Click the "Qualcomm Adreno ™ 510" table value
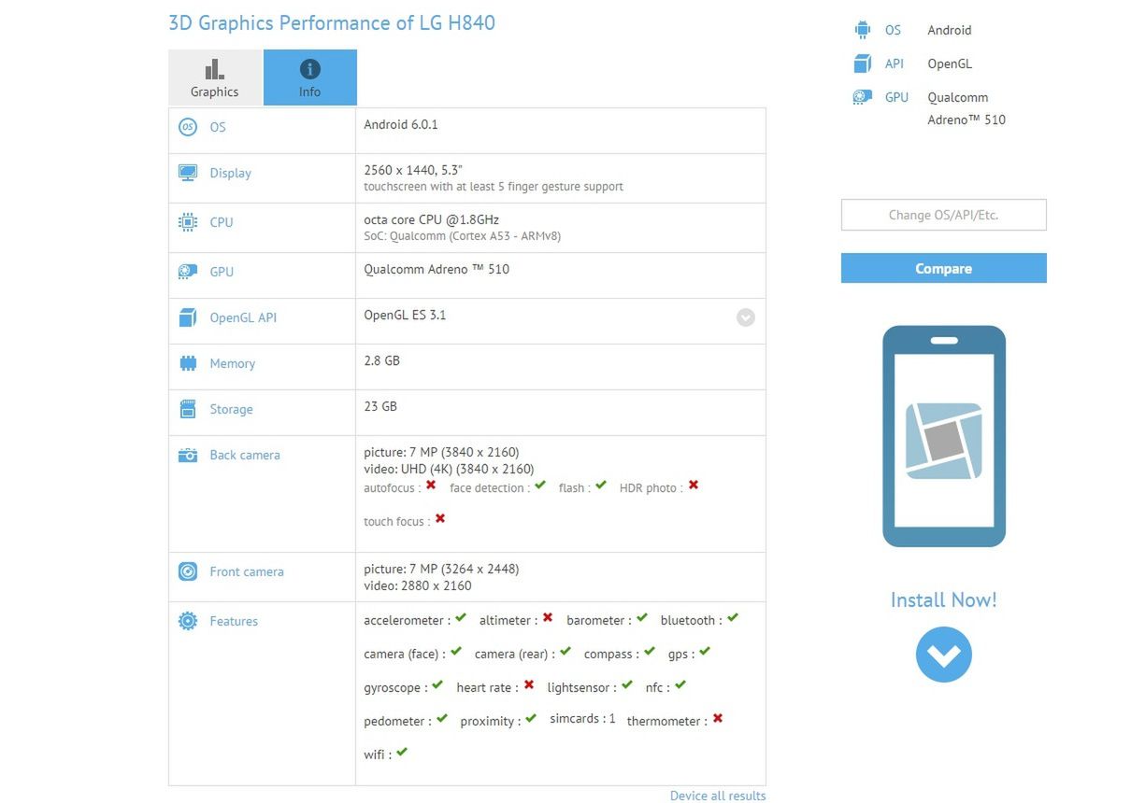Screen dimensions: 1131x803 tap(437, 269)
